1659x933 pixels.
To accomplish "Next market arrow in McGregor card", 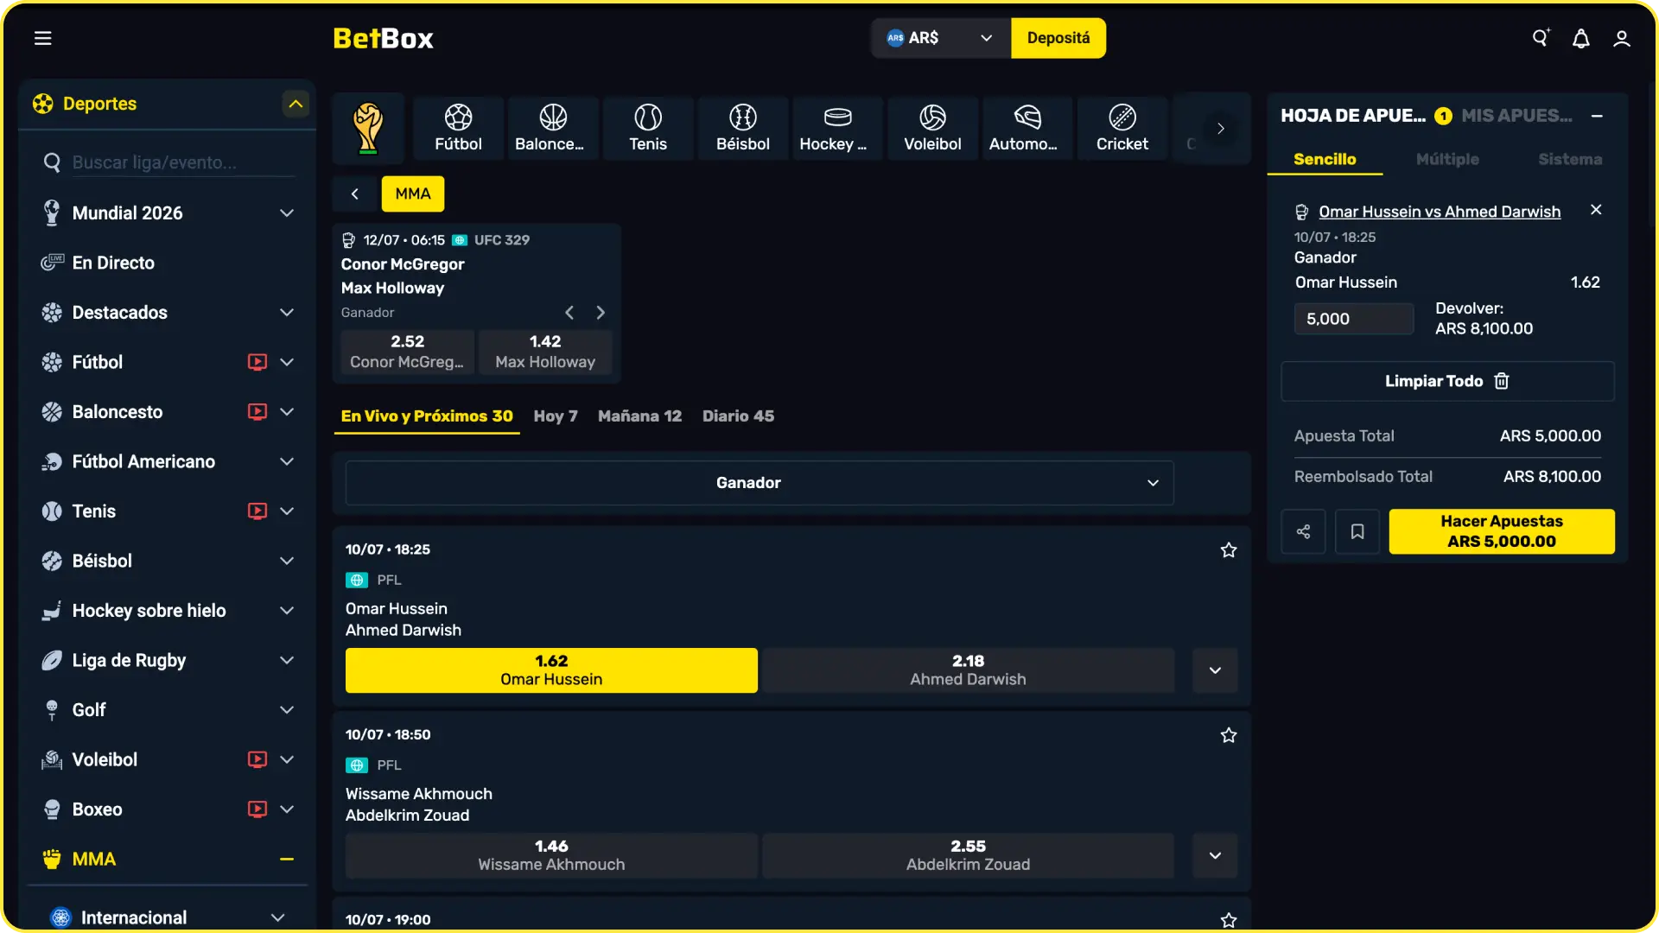I will (601, 313).
